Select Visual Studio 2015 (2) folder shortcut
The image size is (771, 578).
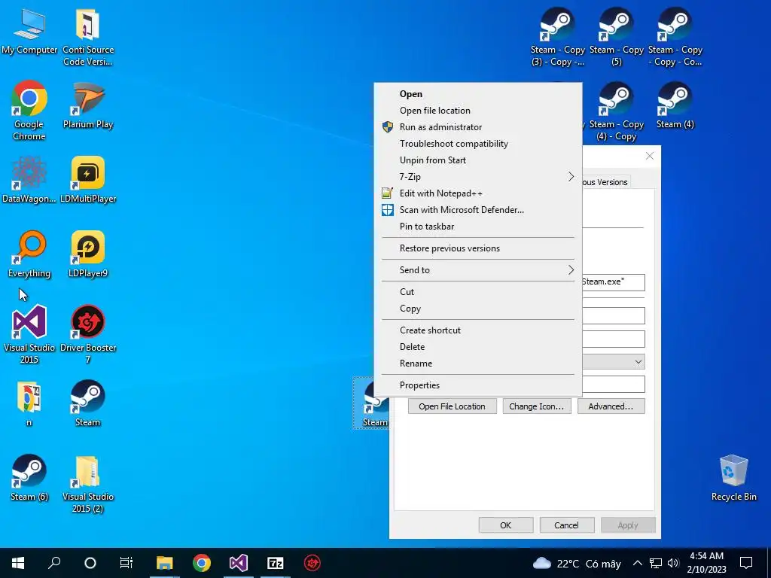point(88,484)
